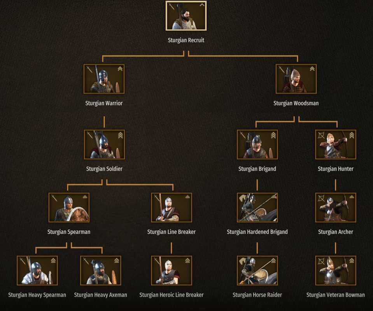Open the Sturgian Line Breaker card

(172, 208)
